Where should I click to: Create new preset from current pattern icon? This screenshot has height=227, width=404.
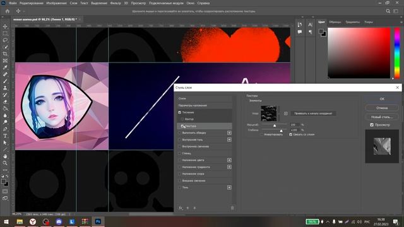(285, 113)
